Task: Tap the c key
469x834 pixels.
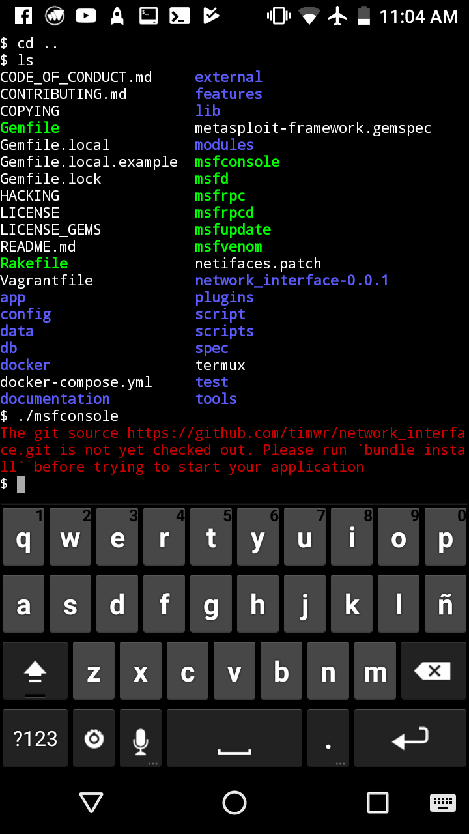Action: pos(188,671)
